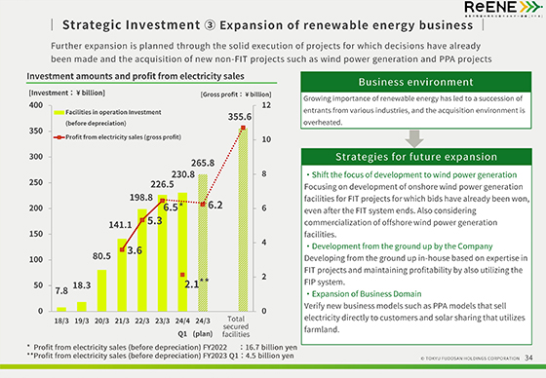Click the yellow 23/3 bar
This screenshot has width=546, height=378.
click(162, 253)
